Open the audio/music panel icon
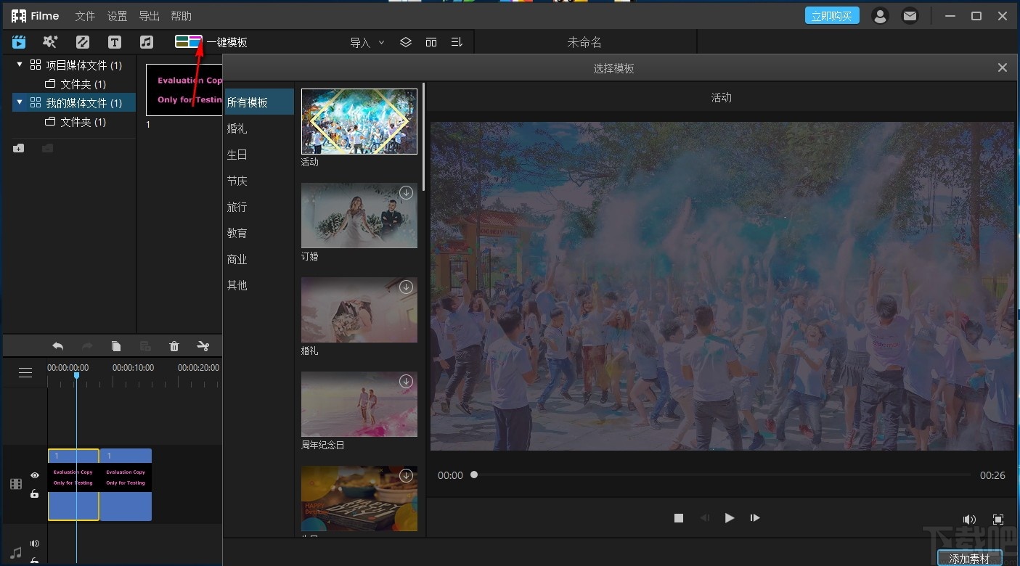The image size is (1020, 566). click(146, 41)
